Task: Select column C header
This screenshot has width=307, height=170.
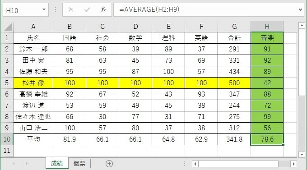Action: [102, 27]
